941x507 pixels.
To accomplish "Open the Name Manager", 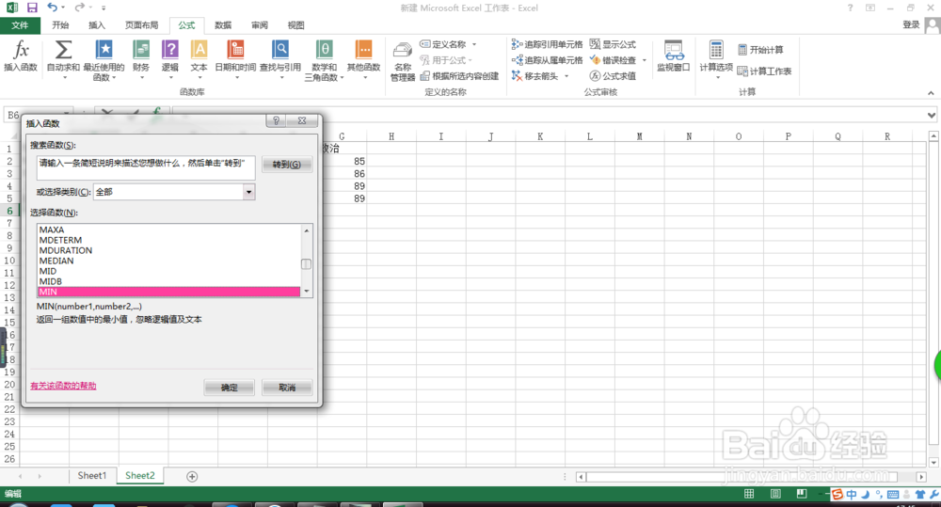I will tap(403, 60).
